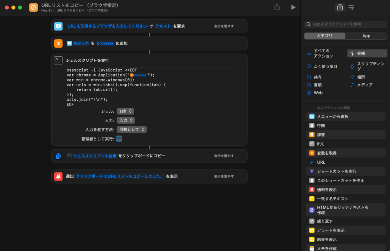390x251 pixels.
Task: Click the Share icon in title bar
Action: point(277,7)
